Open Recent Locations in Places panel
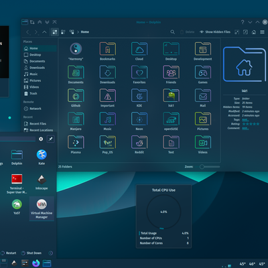The width and height of the screenshot is (268, 268). 40,130
